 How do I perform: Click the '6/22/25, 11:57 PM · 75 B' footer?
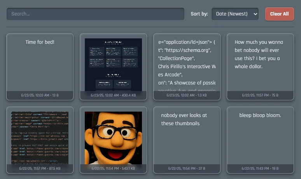pos(260,95)
